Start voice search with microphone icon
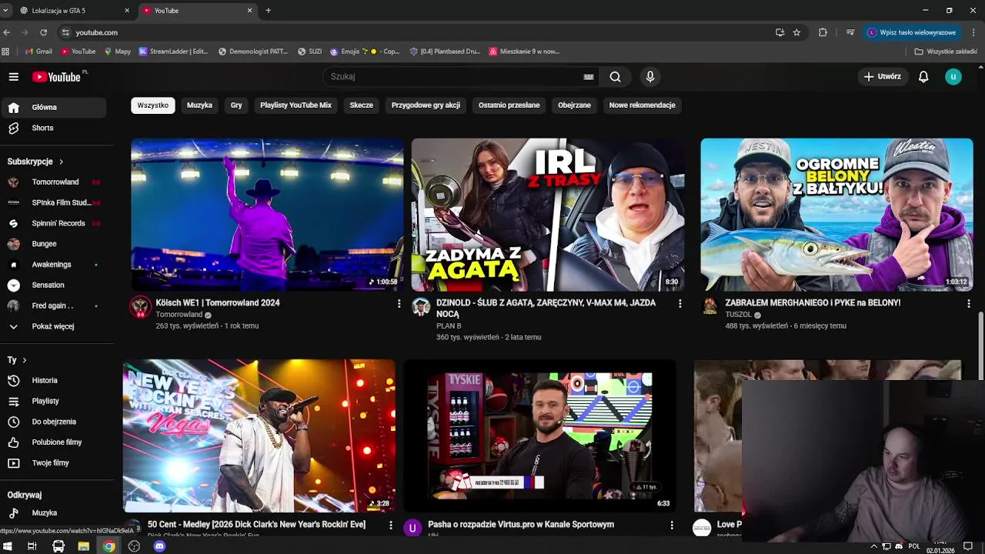This screenshot has width=985, height=554. (x=650, y=76)
